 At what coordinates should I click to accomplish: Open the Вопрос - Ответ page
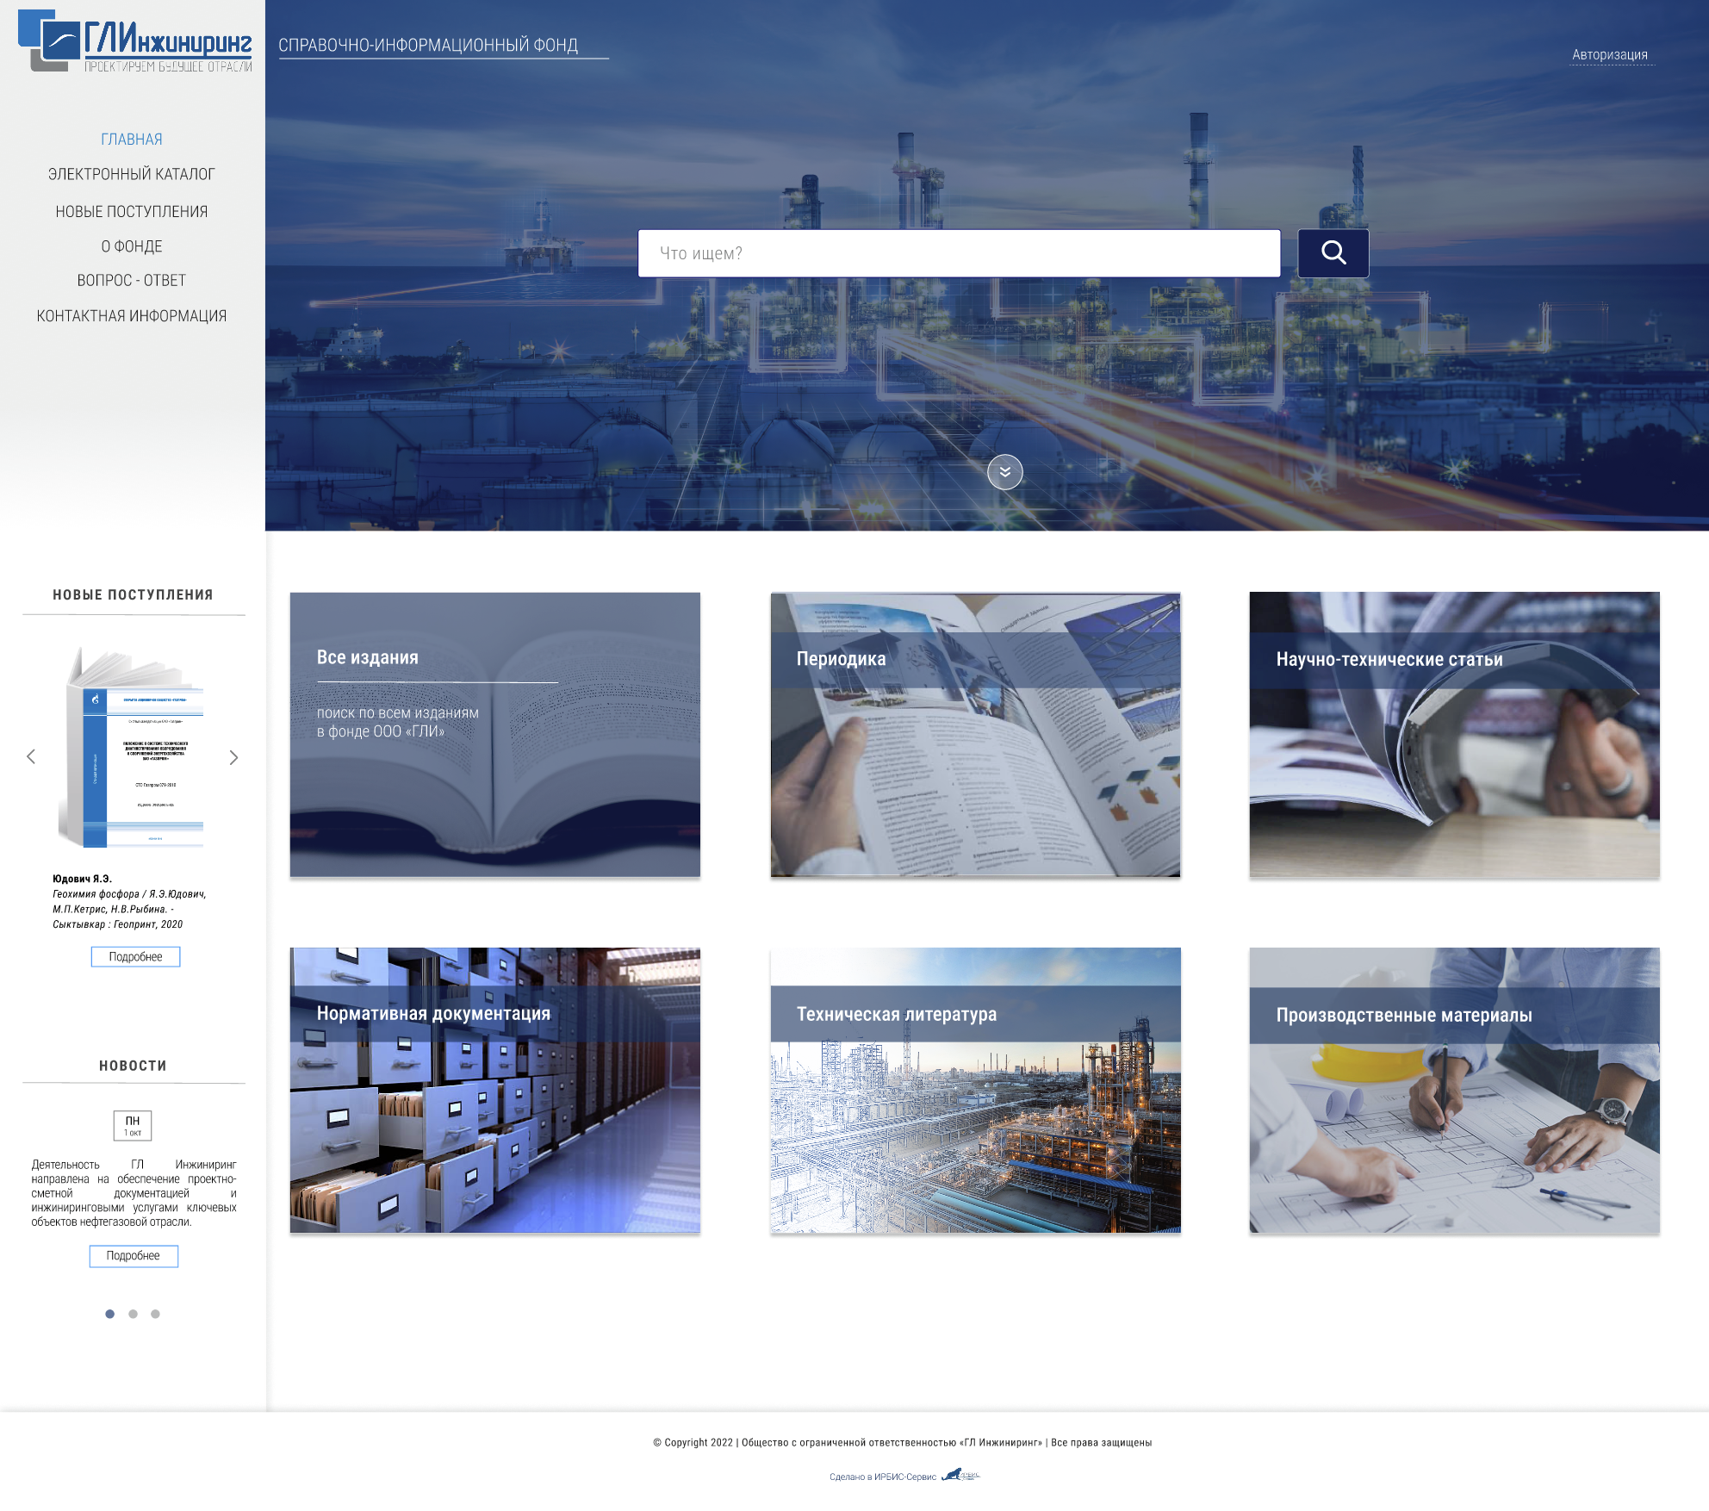131,281
